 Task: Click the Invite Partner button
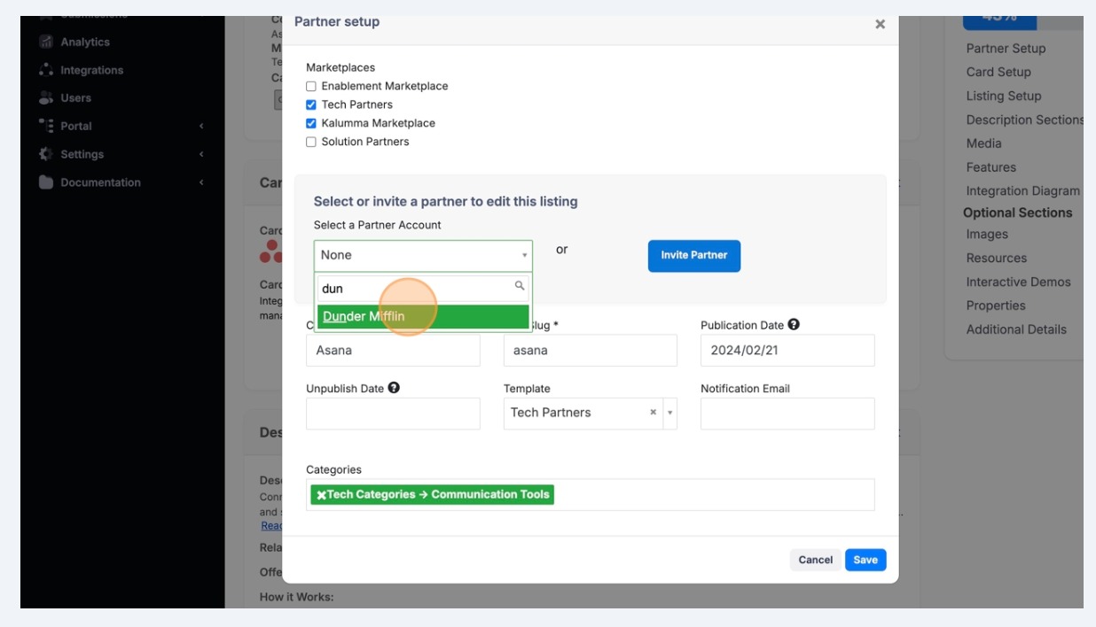pyautogui.click(x=694, y=255)
